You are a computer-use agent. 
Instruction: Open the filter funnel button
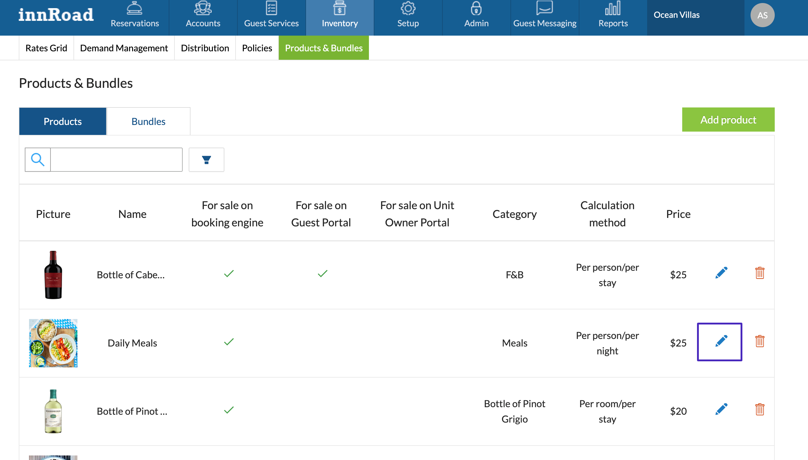[206, 160]
